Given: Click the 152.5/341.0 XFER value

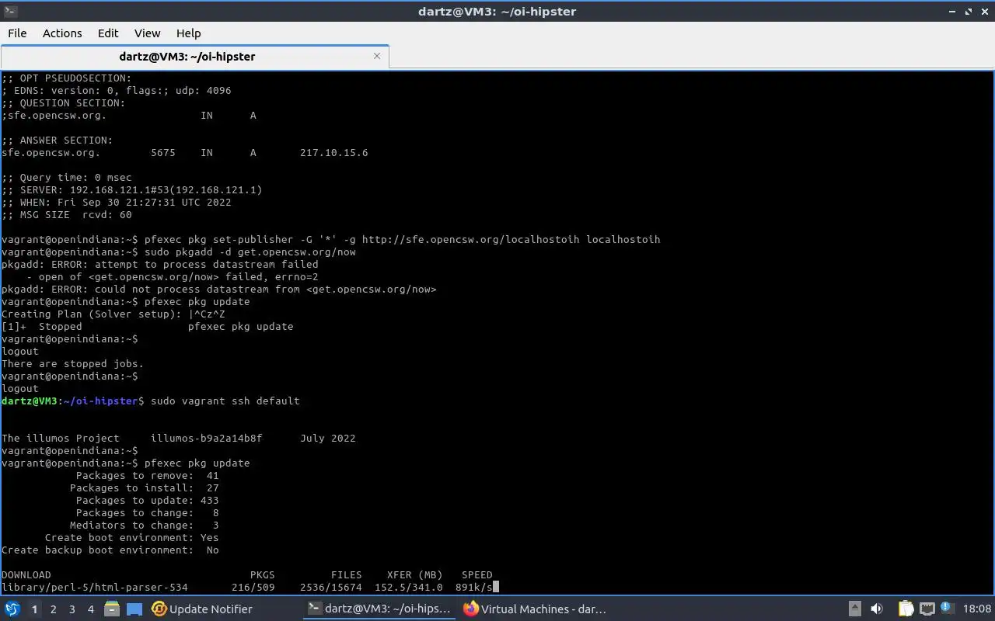Looking at the screenshot, I should [408, 588].
